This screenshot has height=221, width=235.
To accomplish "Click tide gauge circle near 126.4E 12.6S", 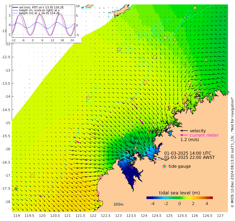I will coord(206,60).
